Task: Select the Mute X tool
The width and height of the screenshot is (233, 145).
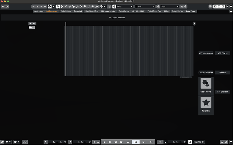Action: pyautogui.click(x=81, y=6)
